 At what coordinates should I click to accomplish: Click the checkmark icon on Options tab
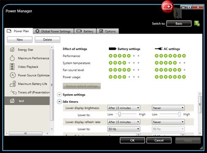(101, 31)
